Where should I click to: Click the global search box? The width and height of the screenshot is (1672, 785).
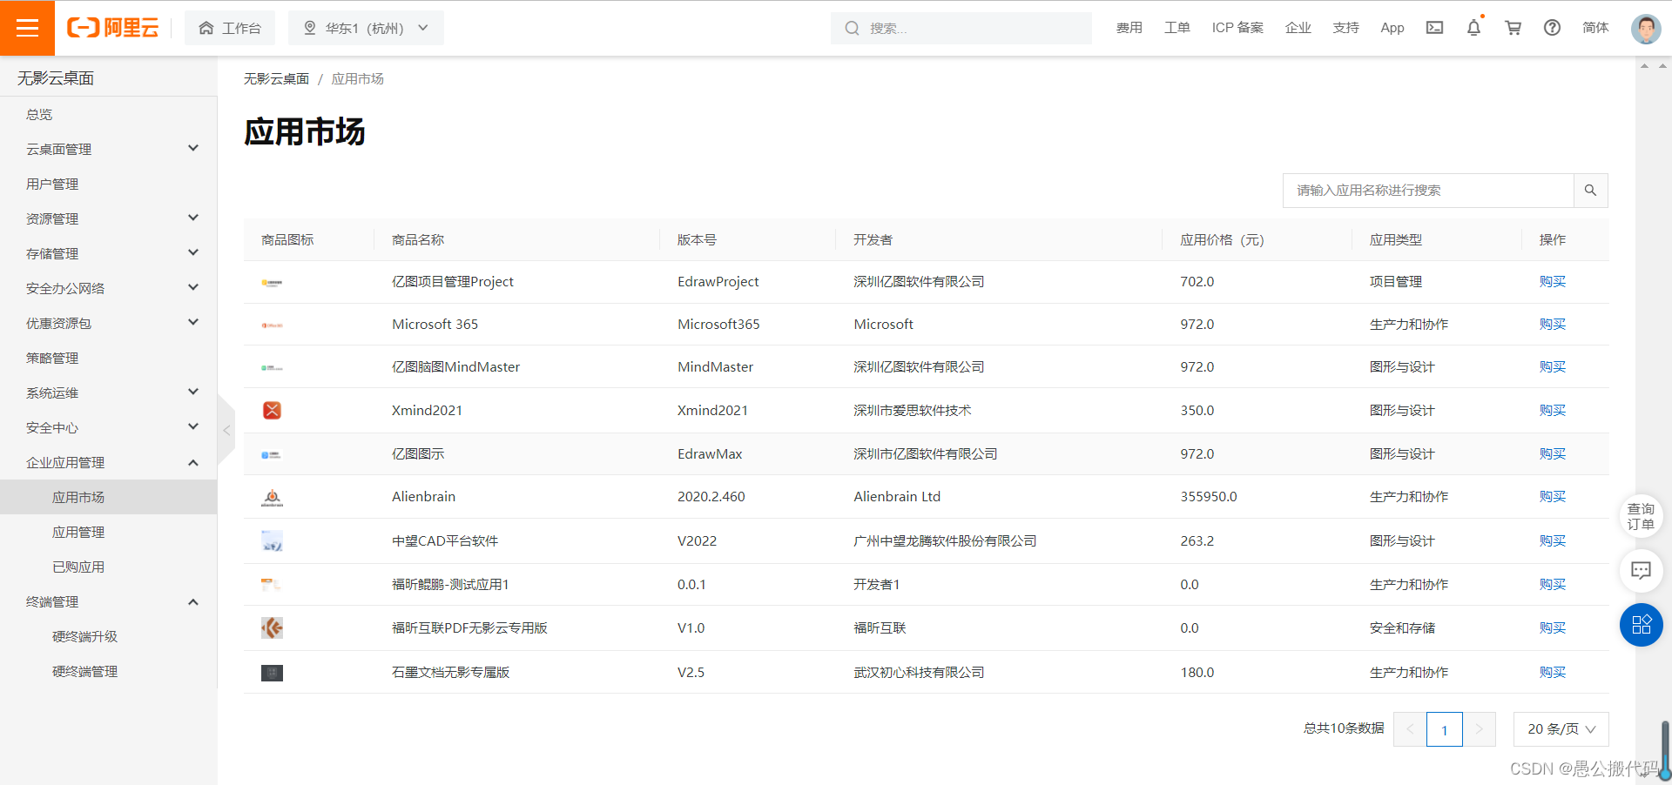coord(961,28)
